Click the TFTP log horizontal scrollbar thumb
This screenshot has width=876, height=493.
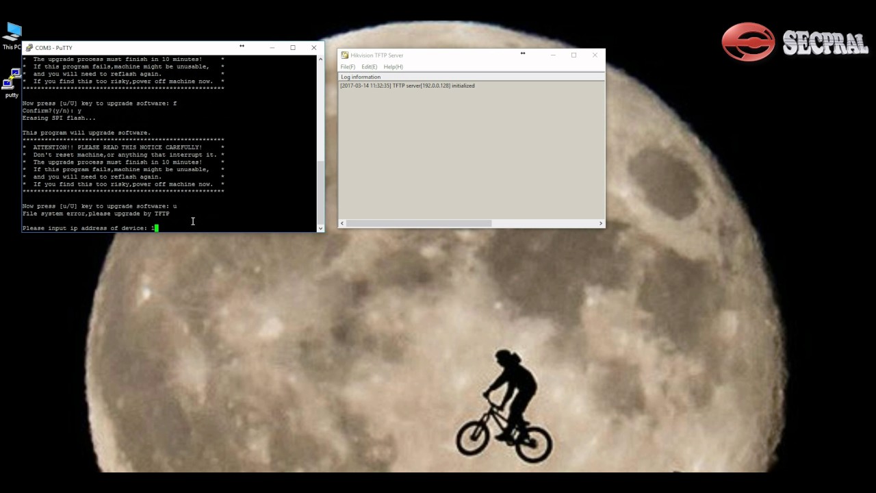pyautogui.click(x=419, y=223)
